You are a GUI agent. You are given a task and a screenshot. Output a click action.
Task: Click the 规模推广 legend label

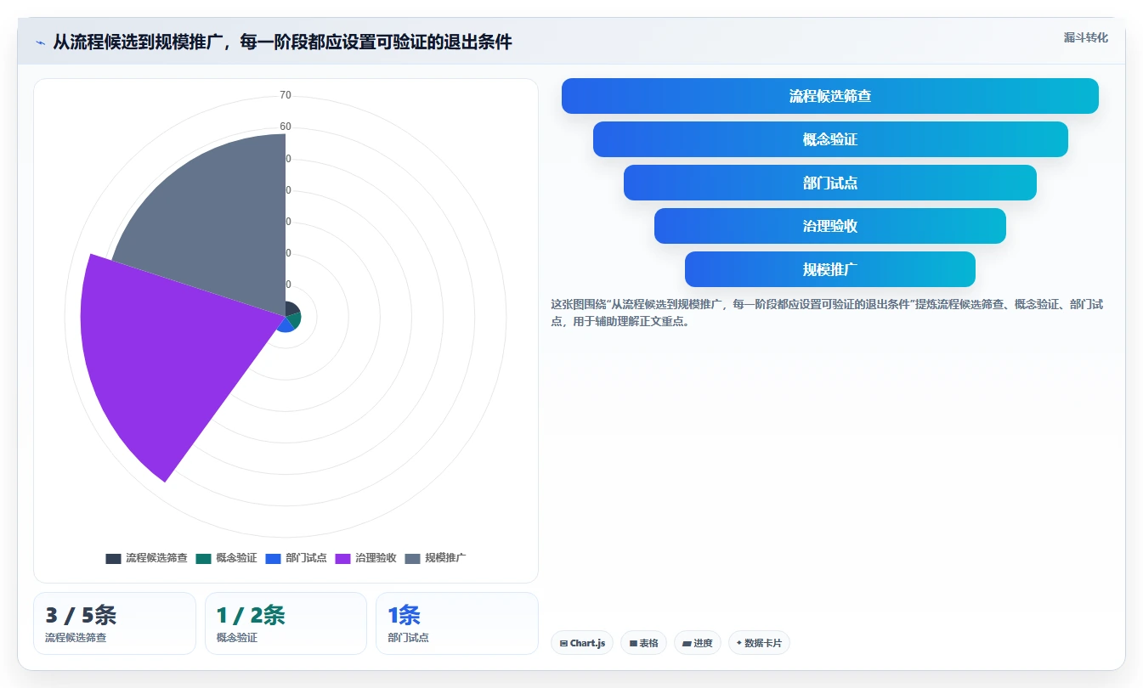[445, 558]
